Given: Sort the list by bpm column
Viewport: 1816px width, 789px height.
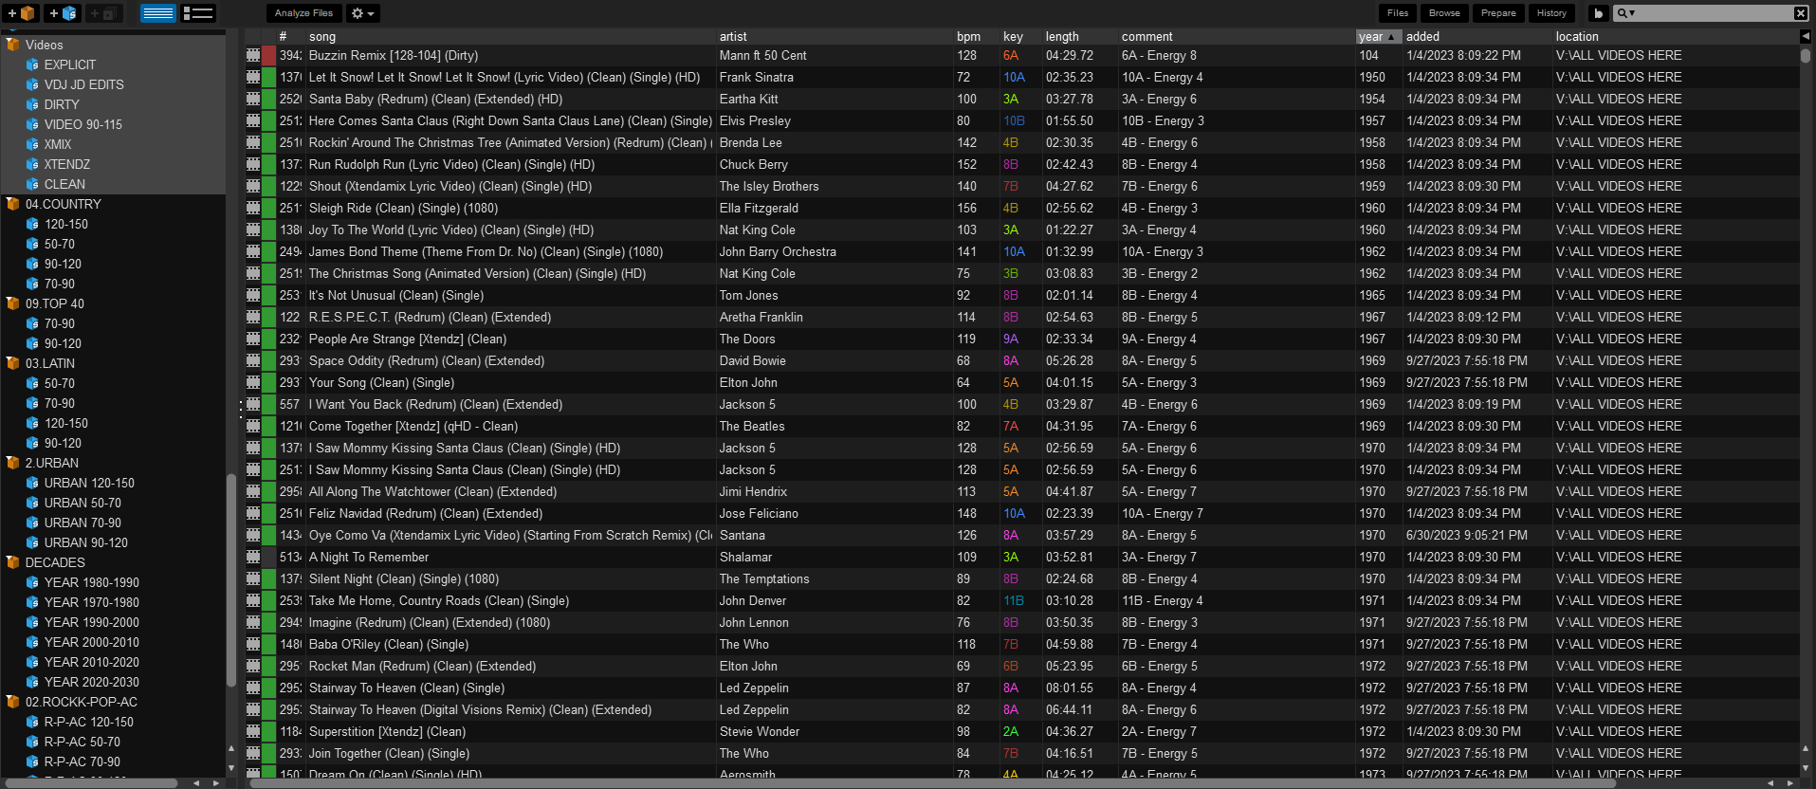Looking at the screenshot, I should [968, 36].
